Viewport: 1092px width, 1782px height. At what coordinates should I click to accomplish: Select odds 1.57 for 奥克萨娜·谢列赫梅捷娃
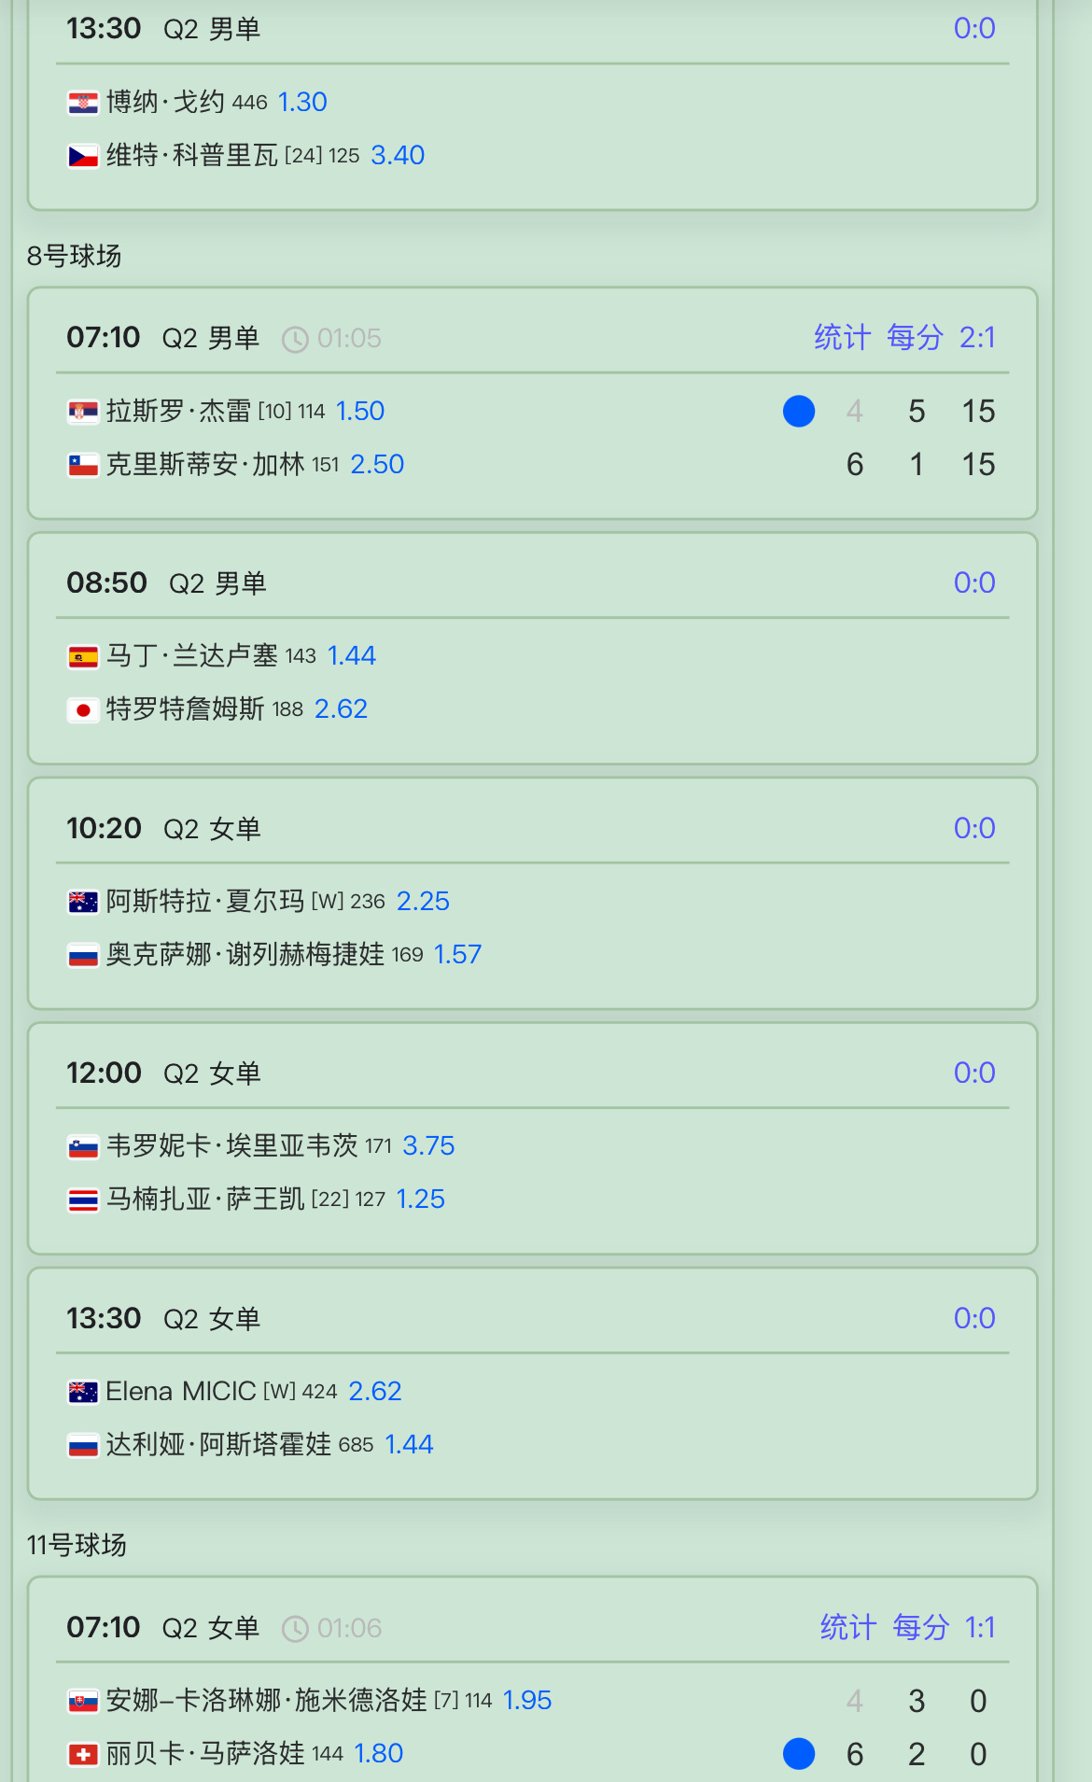click(x=457, y=954)
